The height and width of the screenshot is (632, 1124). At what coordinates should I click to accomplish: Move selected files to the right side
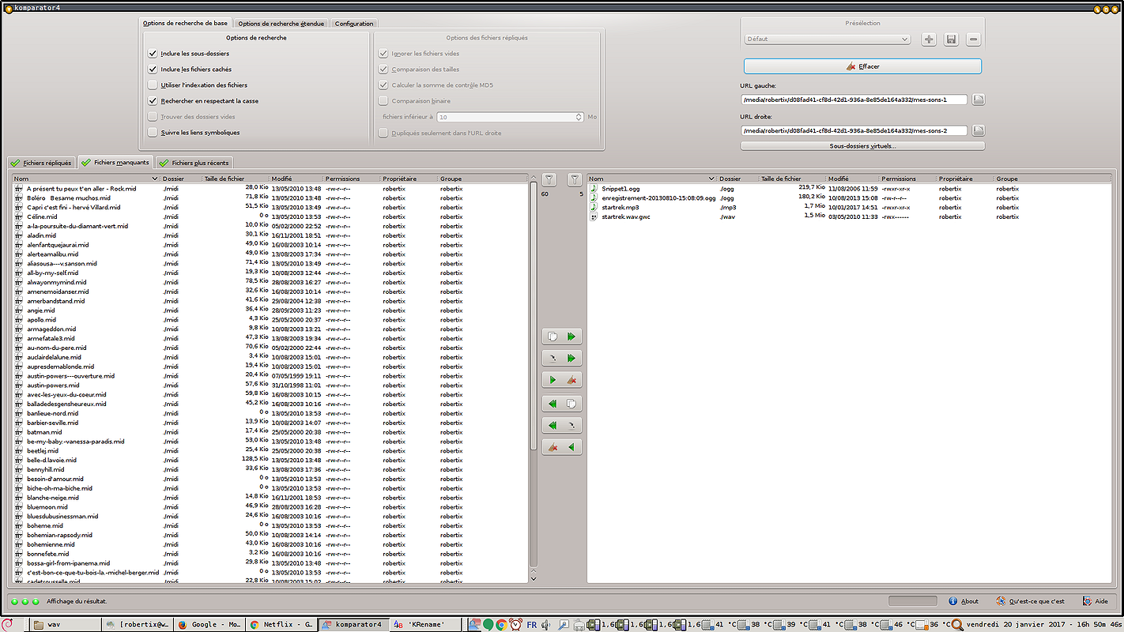point(562,359)
